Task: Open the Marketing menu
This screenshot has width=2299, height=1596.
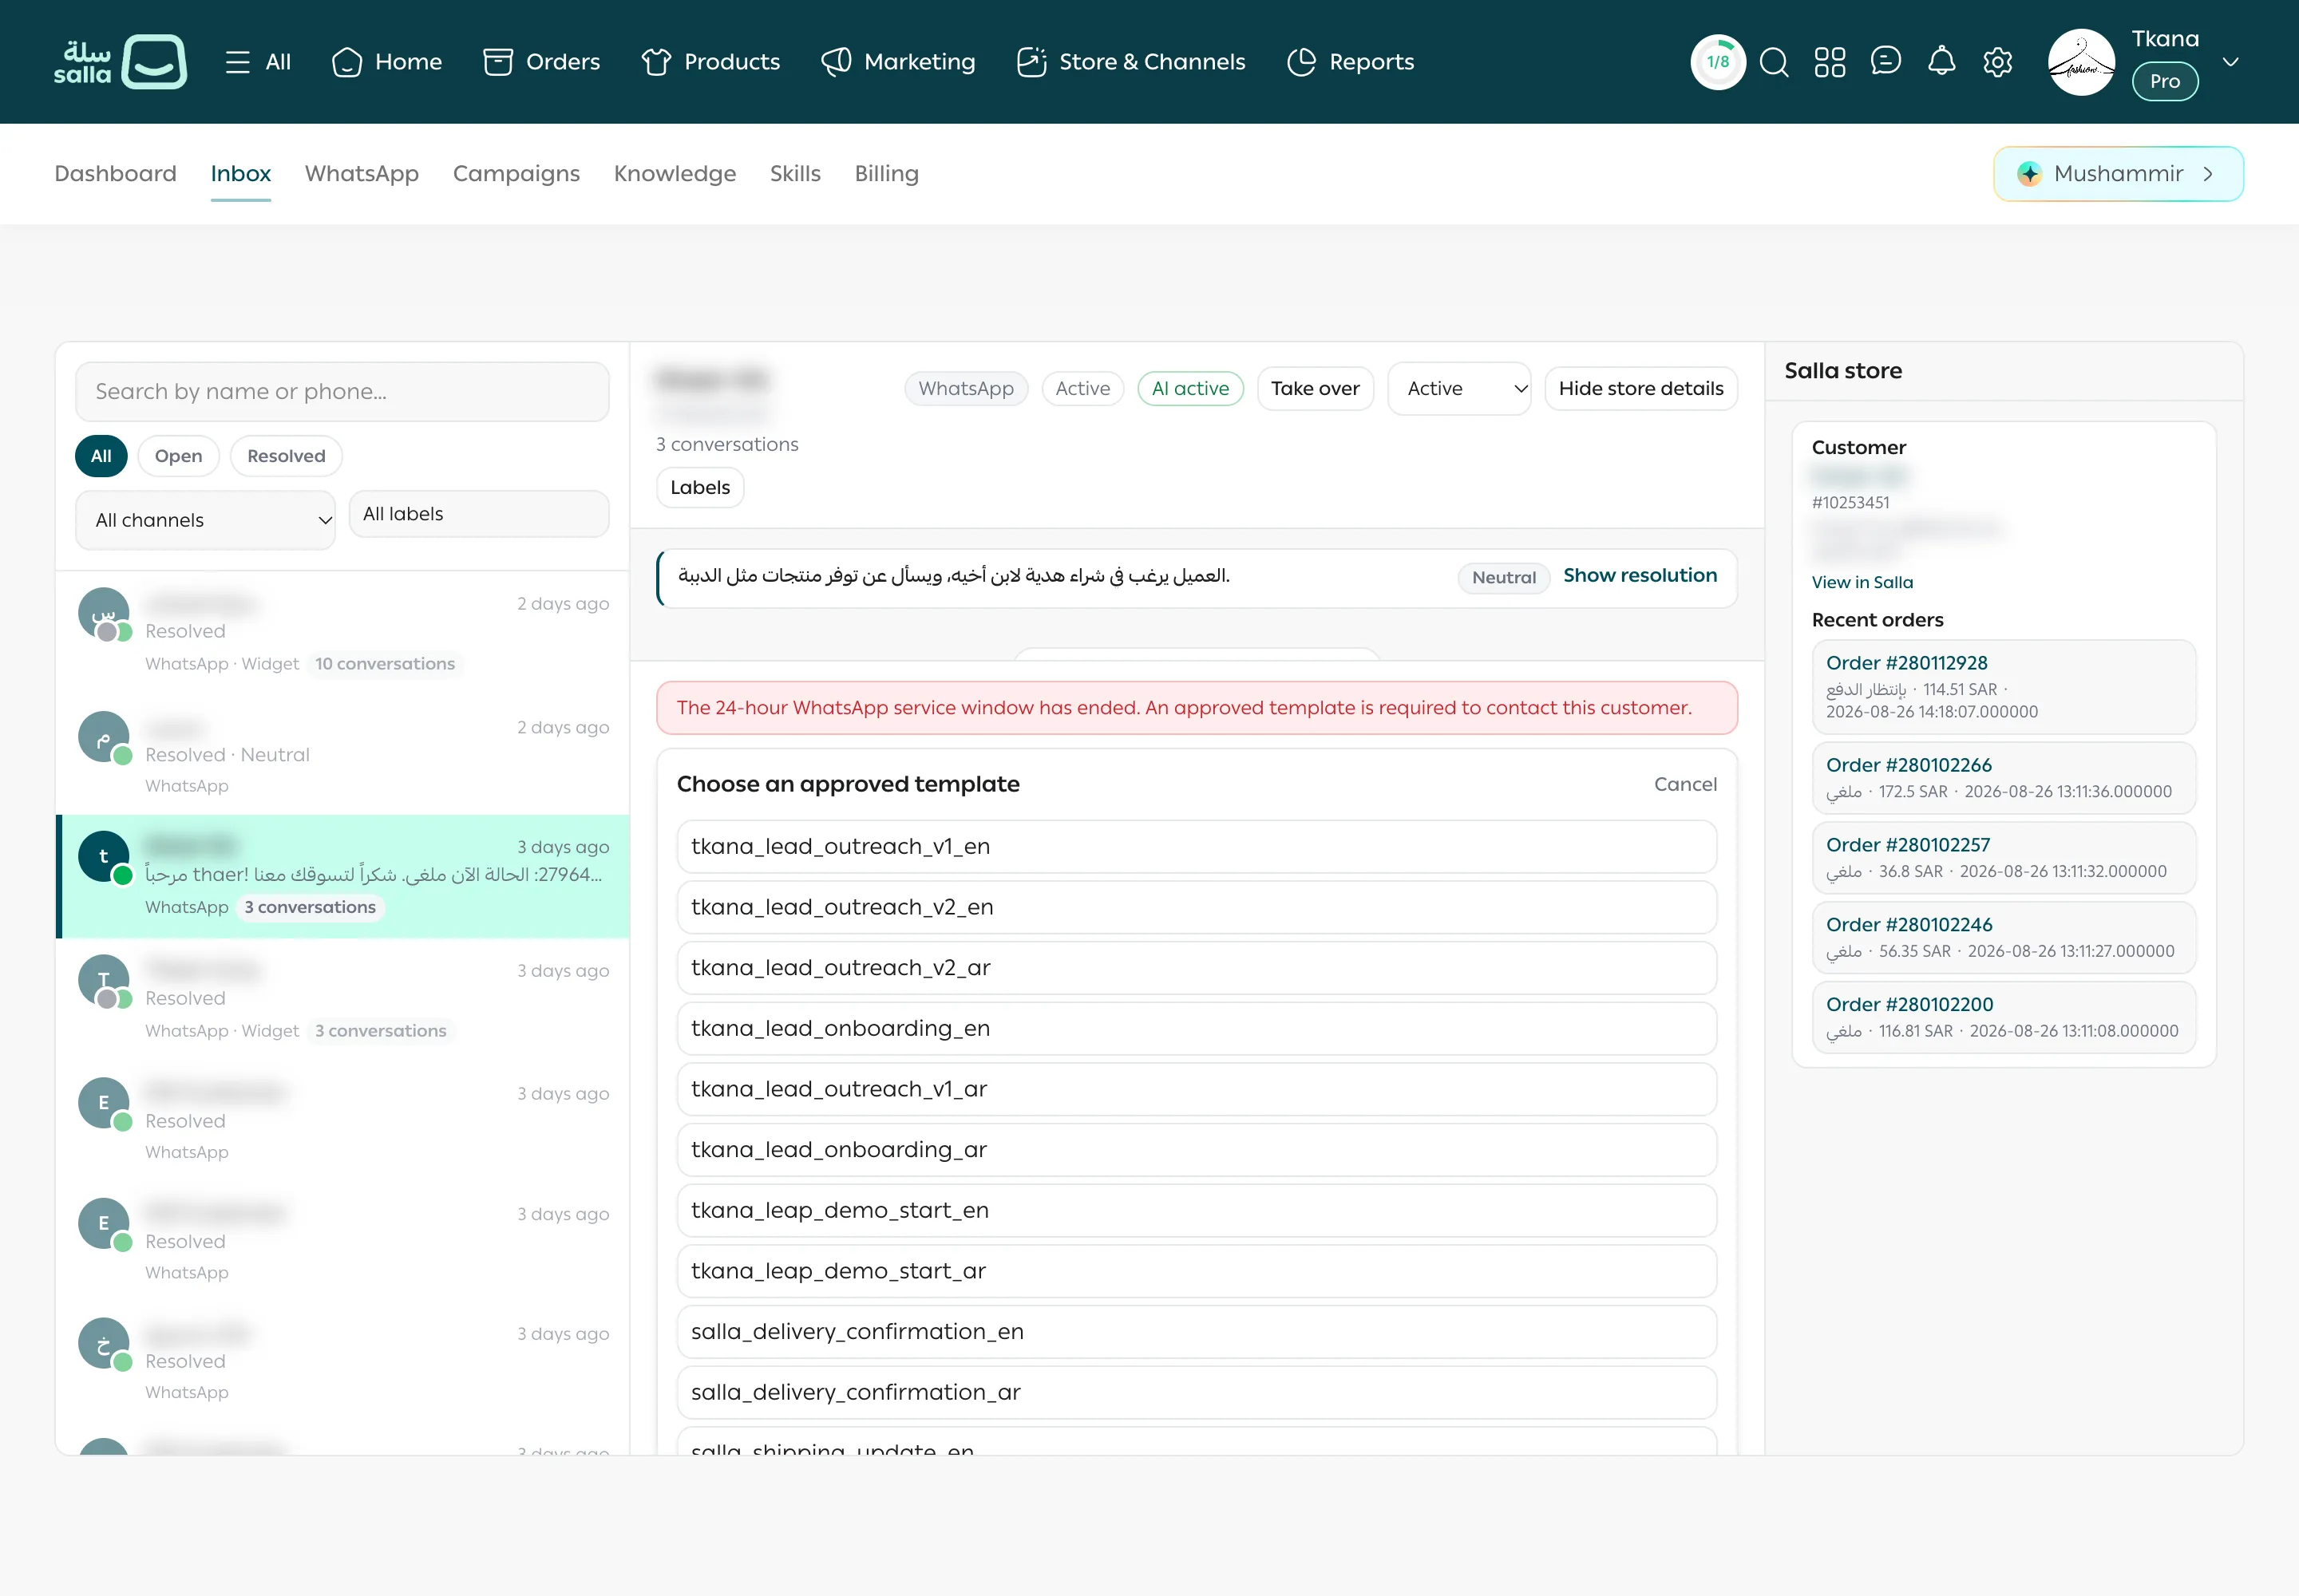Action: pos(897,62)
